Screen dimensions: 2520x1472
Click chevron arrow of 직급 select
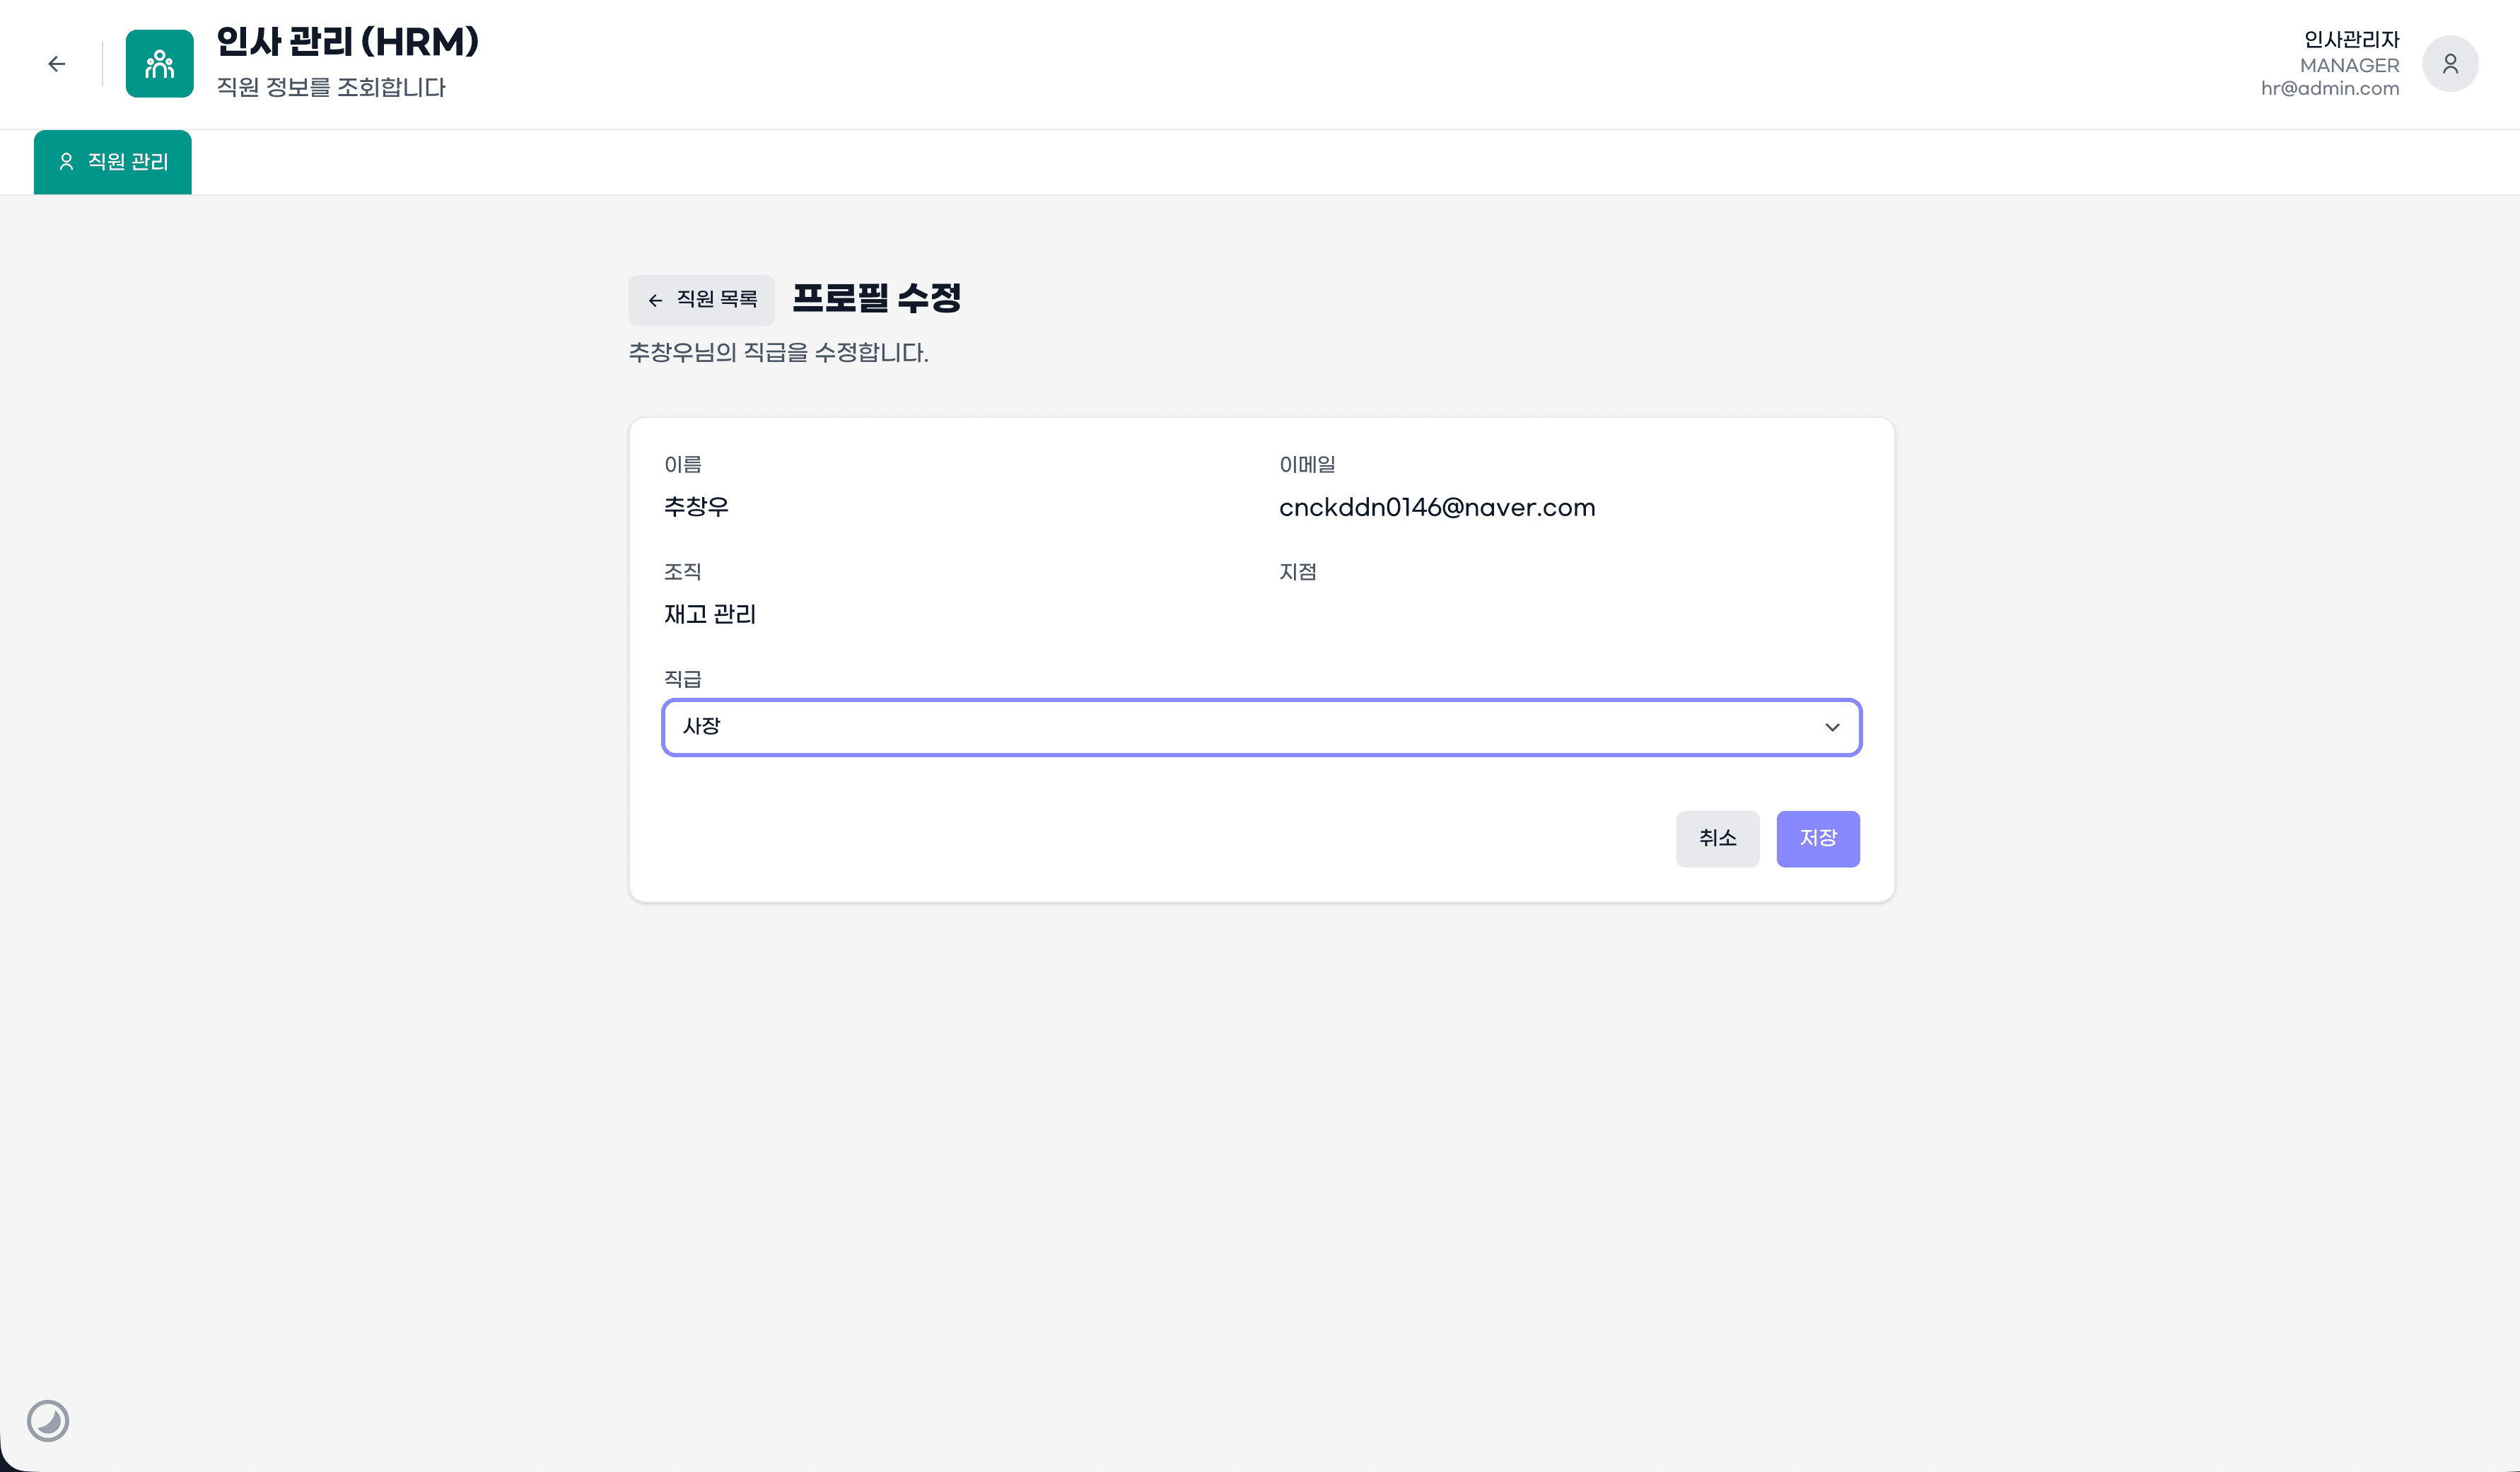(1831, 727)
